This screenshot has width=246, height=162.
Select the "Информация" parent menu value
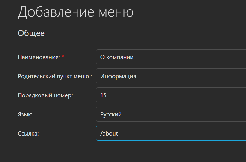[x=118, y=76]
